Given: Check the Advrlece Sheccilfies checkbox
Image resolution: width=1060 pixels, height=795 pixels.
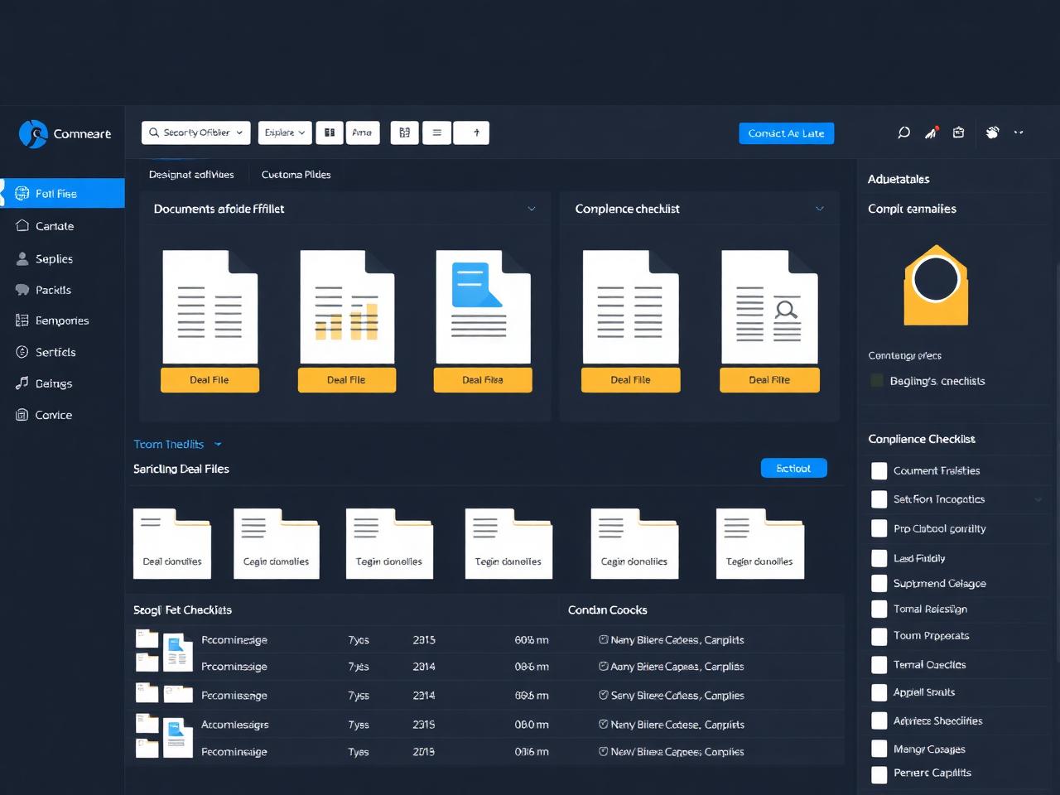Looking at the screenshot, I should point(879,721).
